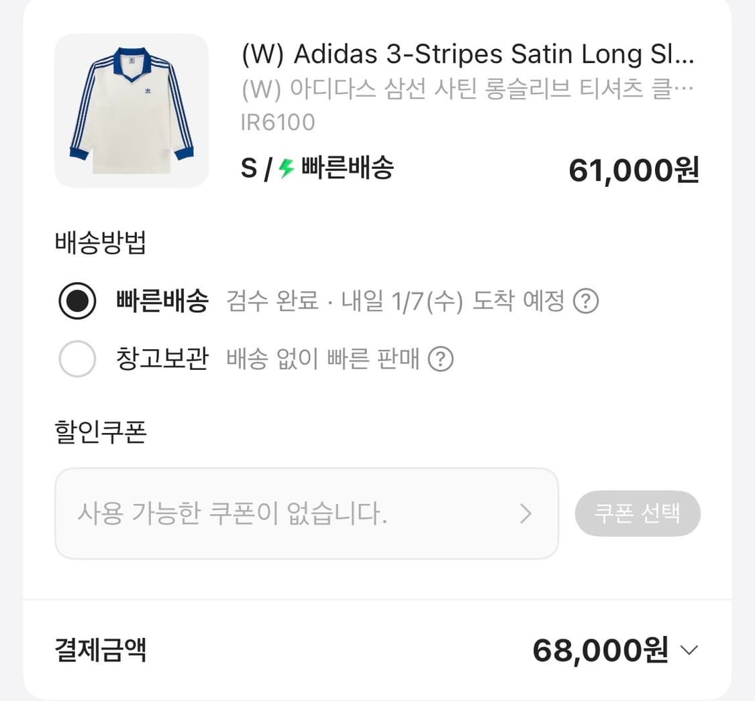Image resolution: width=755 pixels, height=701 pixels.
Task: Click the 창고보관 help question mark icon
Action: 441,359
